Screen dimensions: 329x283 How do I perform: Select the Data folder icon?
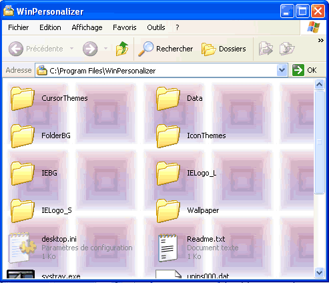click(x=168, y=99)
